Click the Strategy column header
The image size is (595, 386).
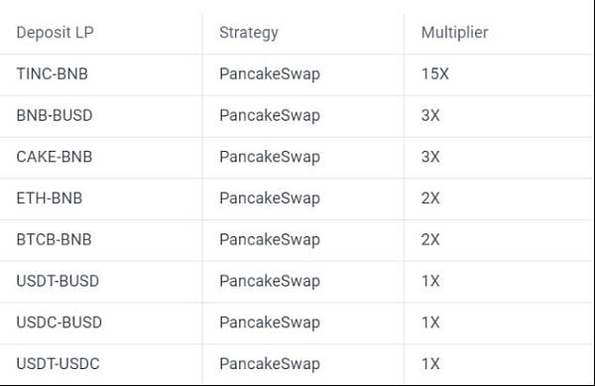[x=249, y=33]
